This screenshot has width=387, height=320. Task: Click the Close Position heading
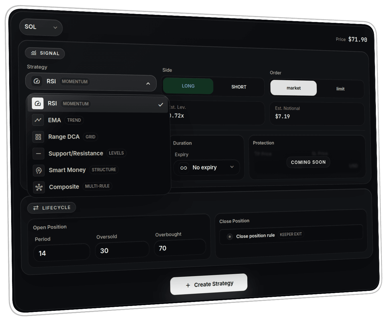point(234,221)
